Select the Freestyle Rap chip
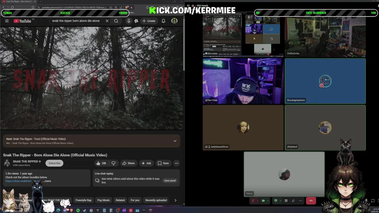 coord(83,200)
